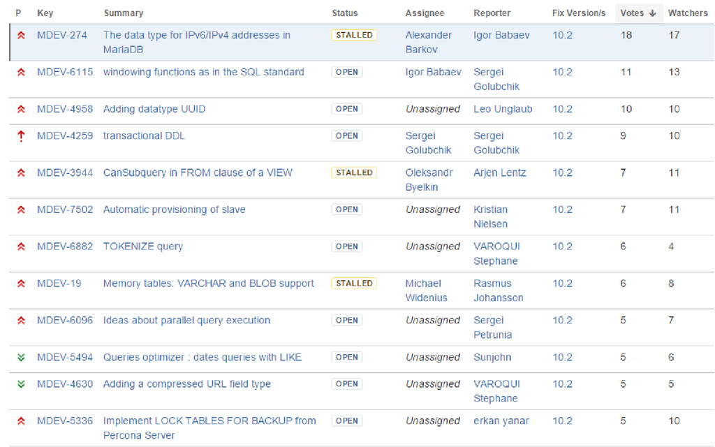
Task: Click the priority icon for MDEV-6882
Action: tap(21, 247)
